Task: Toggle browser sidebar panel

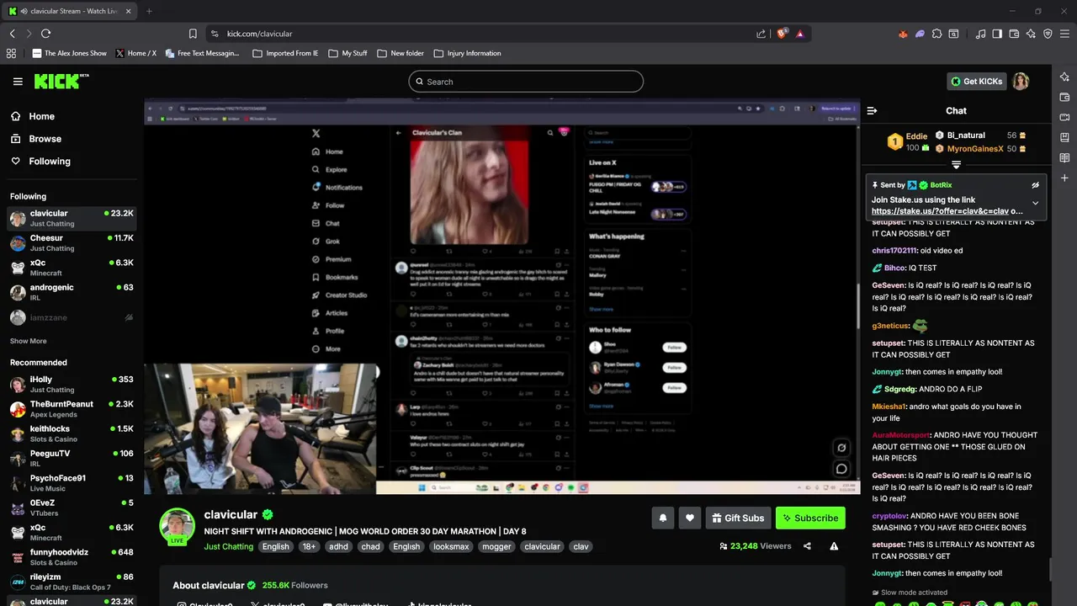Action: coord(997,34)
